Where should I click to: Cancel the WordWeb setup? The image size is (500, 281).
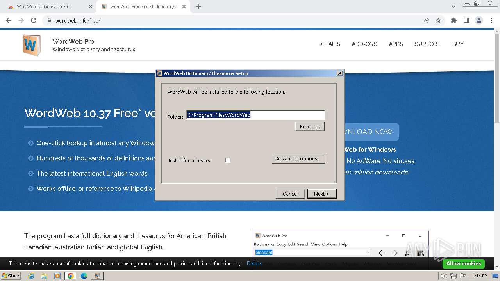(x=290, y=194)
